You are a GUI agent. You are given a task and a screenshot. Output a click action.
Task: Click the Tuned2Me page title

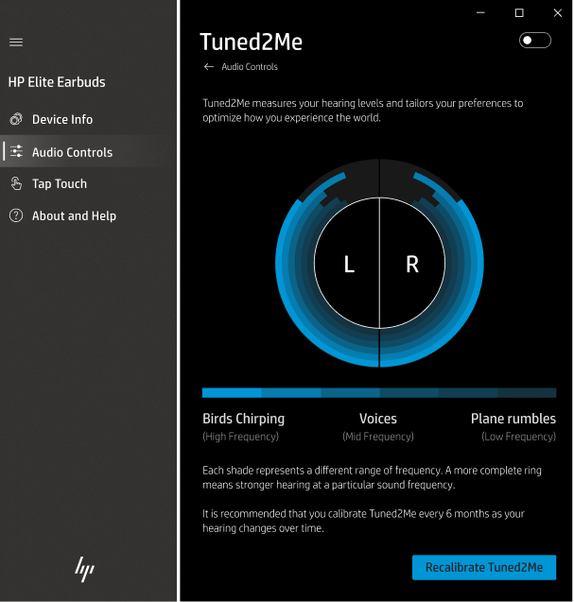point(252,42)
